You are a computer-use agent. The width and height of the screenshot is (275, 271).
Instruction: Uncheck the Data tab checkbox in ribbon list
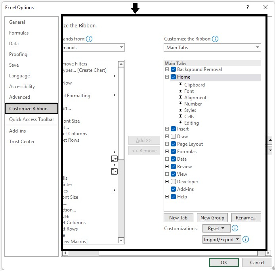point(173,159)
